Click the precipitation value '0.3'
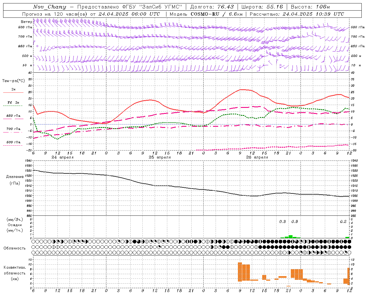The width and height of the screenshot is (366, 293). (x=283, y=222)
